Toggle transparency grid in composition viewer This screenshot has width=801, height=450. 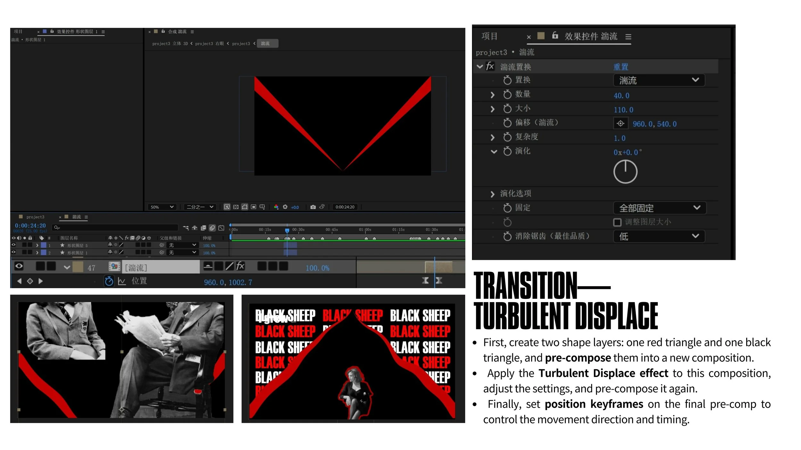tap(236, 207)
